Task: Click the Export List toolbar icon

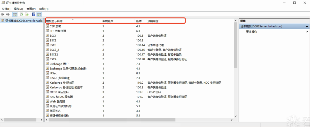Action: coord(27,14)
